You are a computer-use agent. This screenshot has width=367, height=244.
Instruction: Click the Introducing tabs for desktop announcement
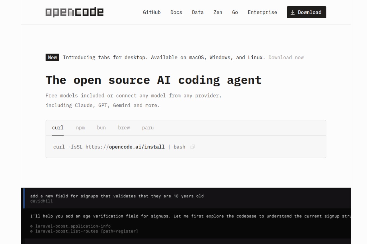point(164,57)
